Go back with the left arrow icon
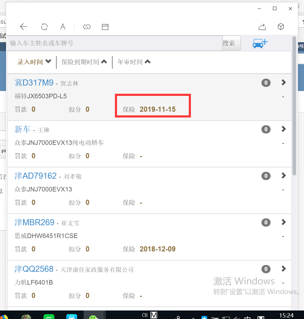304x319 pixels. [x=24, y=27]
